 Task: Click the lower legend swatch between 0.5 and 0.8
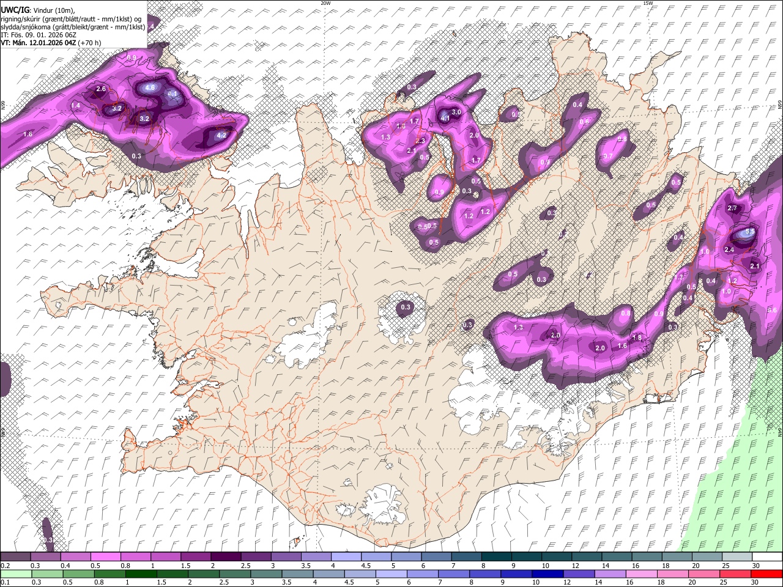78,574
